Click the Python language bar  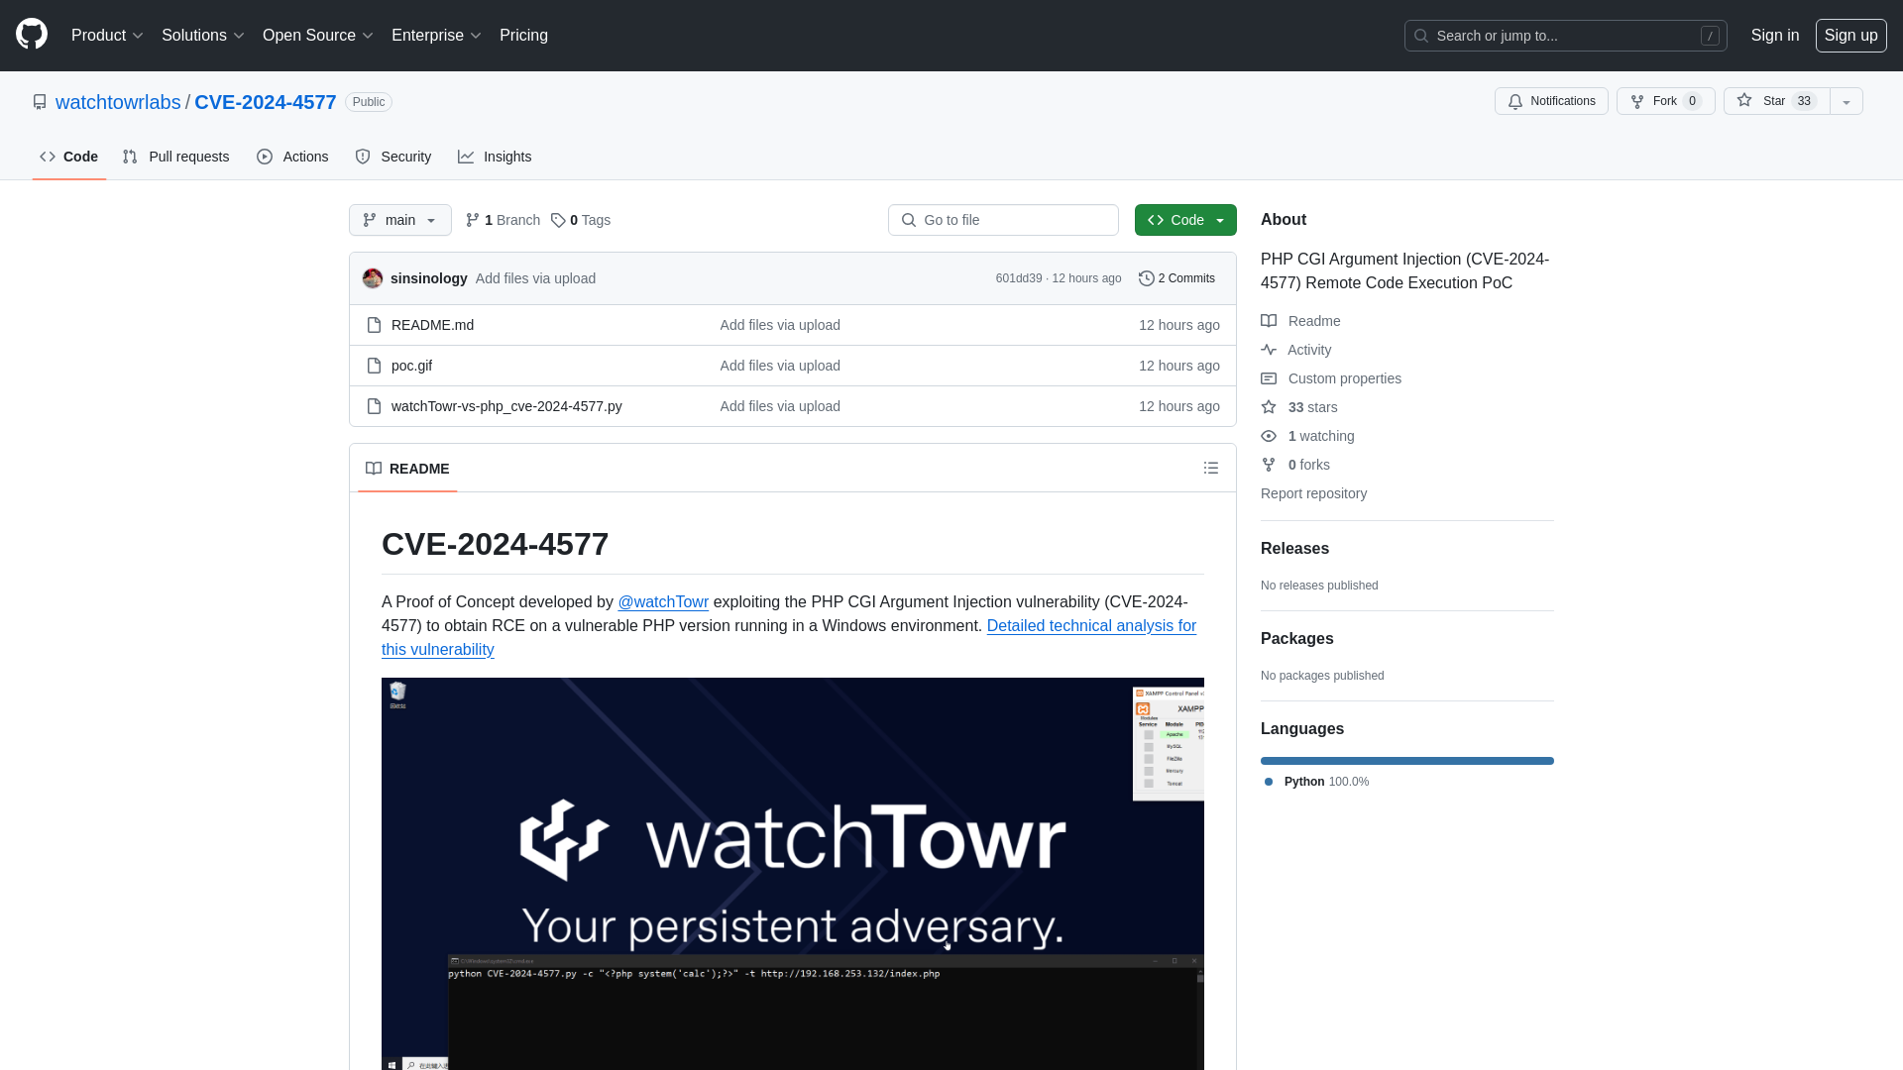pos(1407,761)
